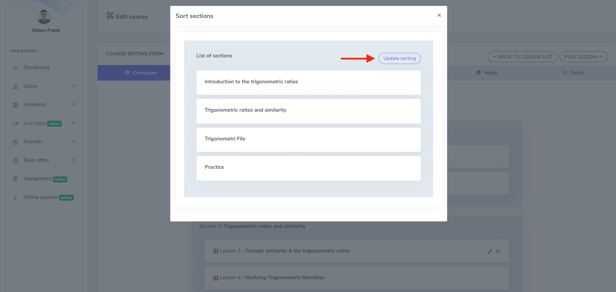Close the Sort sections dialog
Screen dimensions: 616x292
point(439,15)
